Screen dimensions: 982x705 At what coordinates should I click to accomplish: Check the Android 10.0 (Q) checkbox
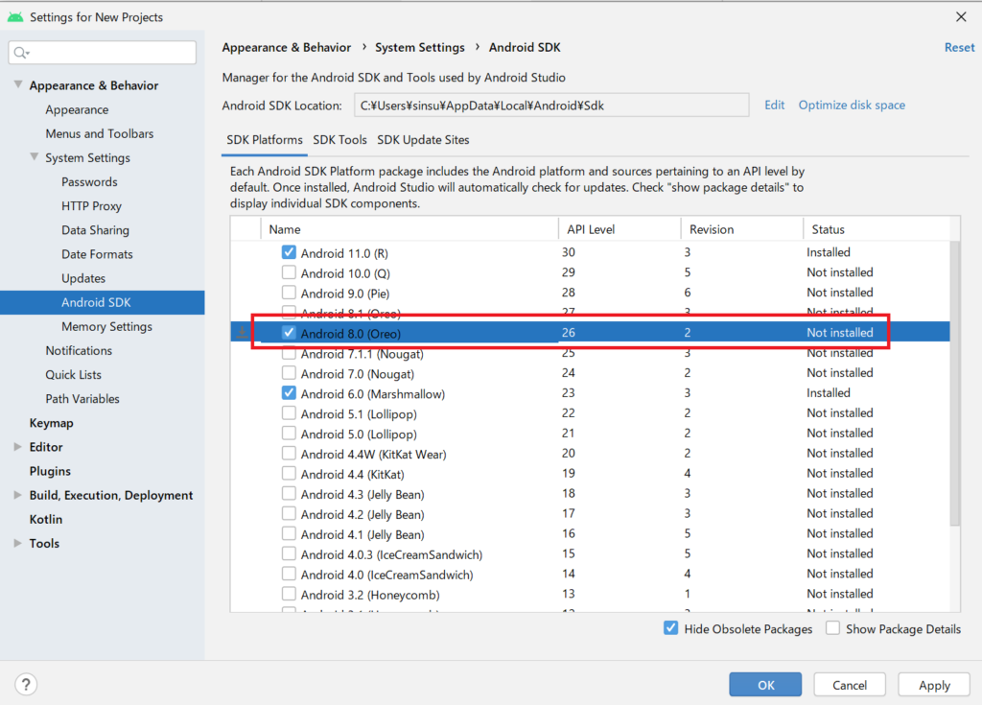coord(288,272)
